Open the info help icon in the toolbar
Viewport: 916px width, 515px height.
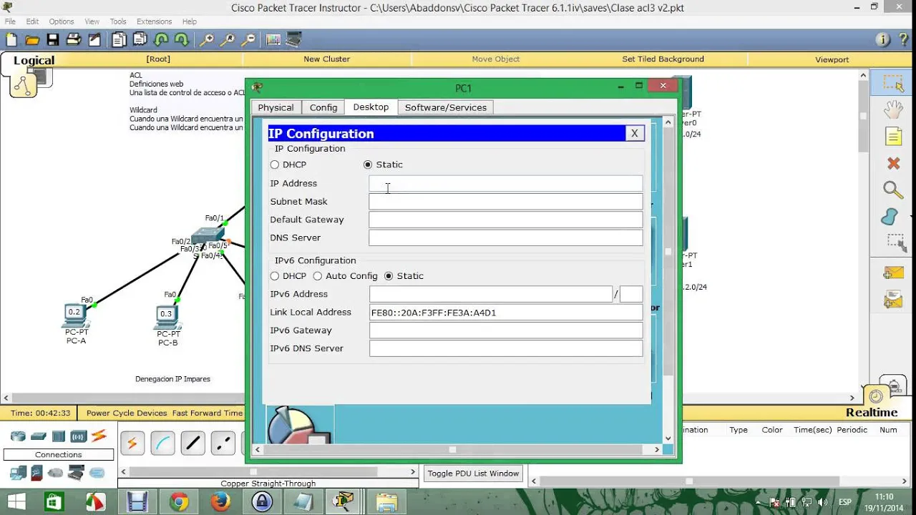click(882, 40)
